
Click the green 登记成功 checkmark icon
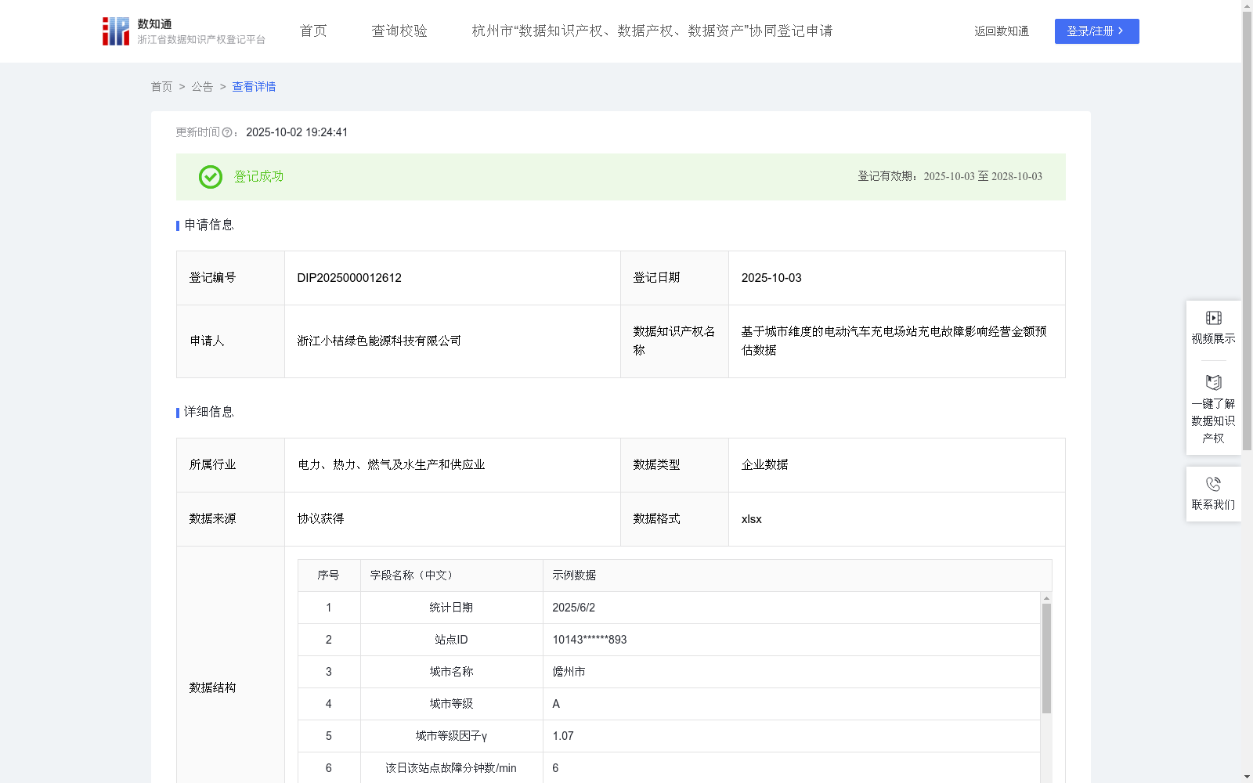click(x=211, y=177)
